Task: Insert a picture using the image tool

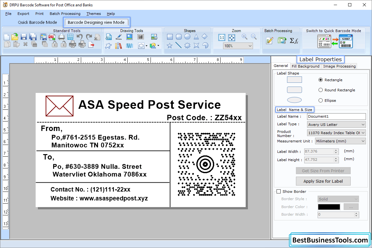Action: (130, 37)
